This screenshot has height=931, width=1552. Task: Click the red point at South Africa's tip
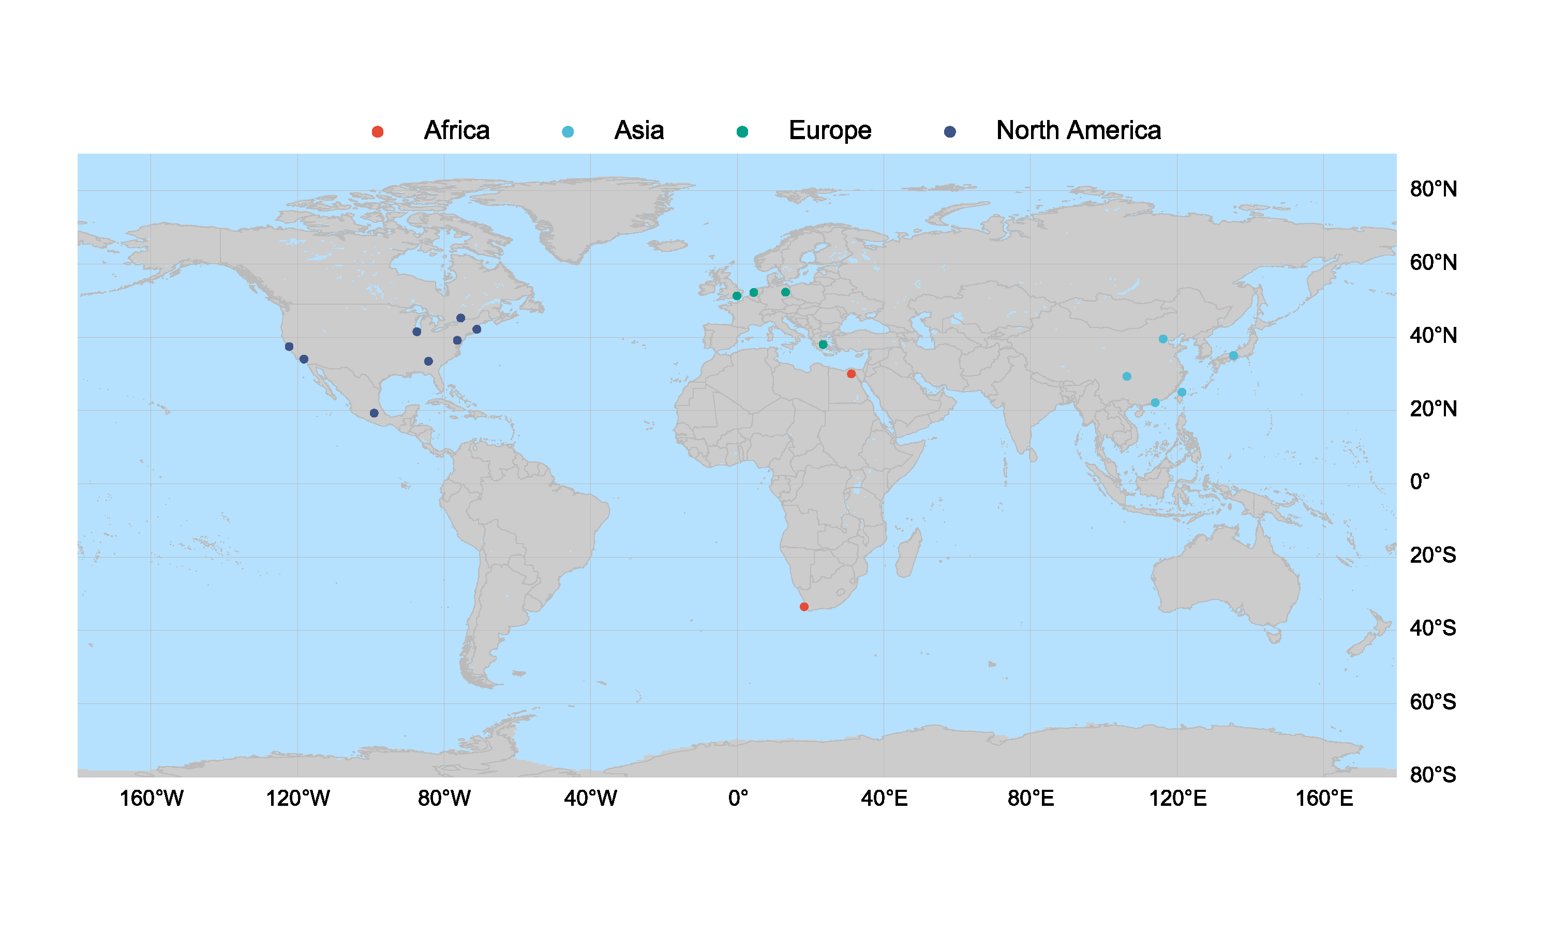pyautogui.click(x=804, y=607)
